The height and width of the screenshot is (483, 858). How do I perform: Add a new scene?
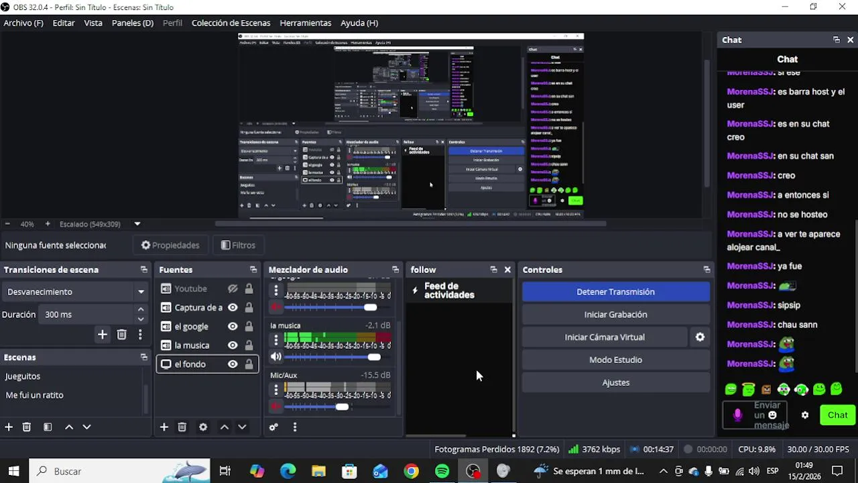click(x=9, y=427)
